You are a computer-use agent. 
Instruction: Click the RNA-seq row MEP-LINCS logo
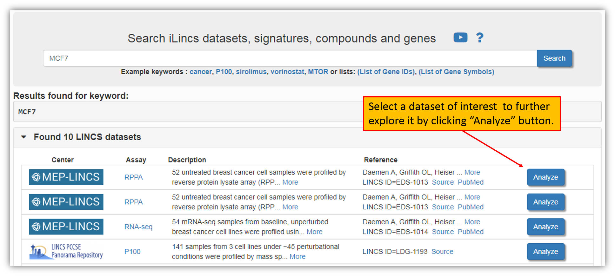66,227
